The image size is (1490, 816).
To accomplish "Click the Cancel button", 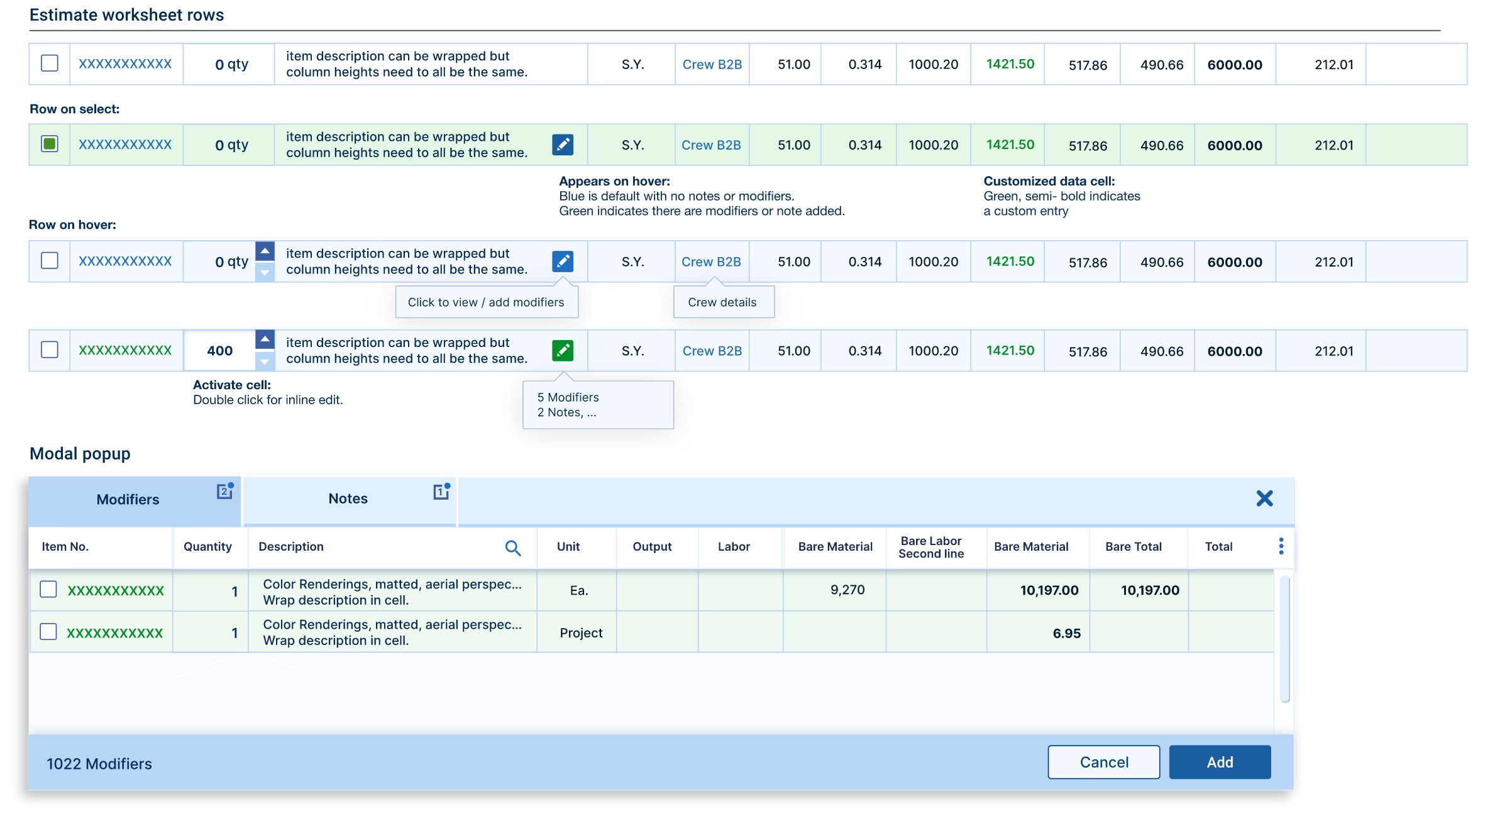I will (x=1103, y=762).
